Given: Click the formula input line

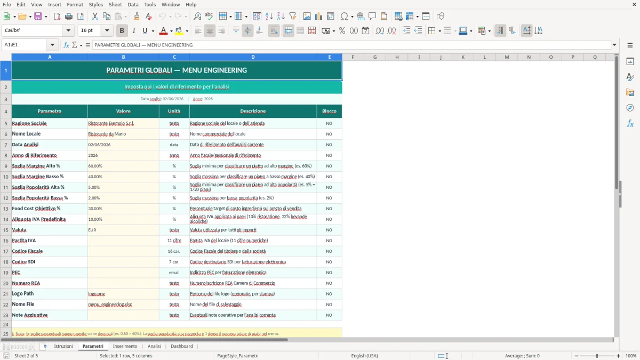Looking at the screenshot, I should pyautogui.click(x=351, y=45).
